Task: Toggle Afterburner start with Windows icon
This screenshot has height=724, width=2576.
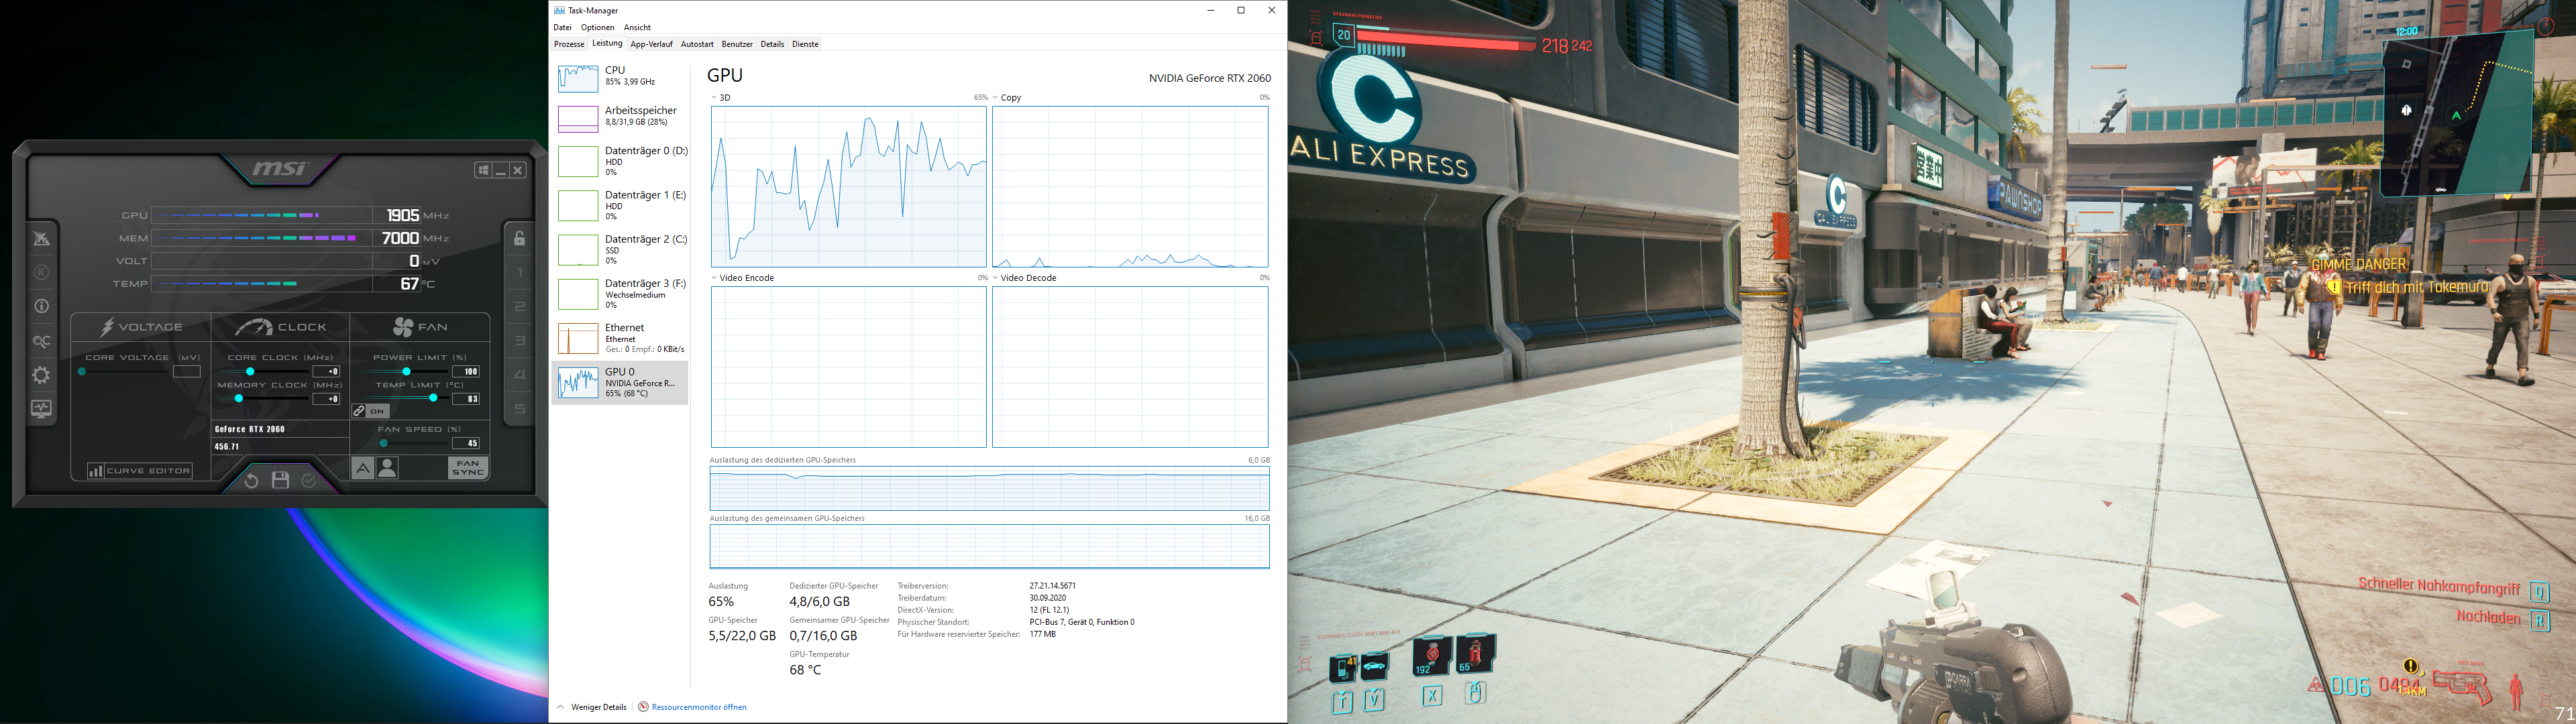Action: tap(483, 170)
